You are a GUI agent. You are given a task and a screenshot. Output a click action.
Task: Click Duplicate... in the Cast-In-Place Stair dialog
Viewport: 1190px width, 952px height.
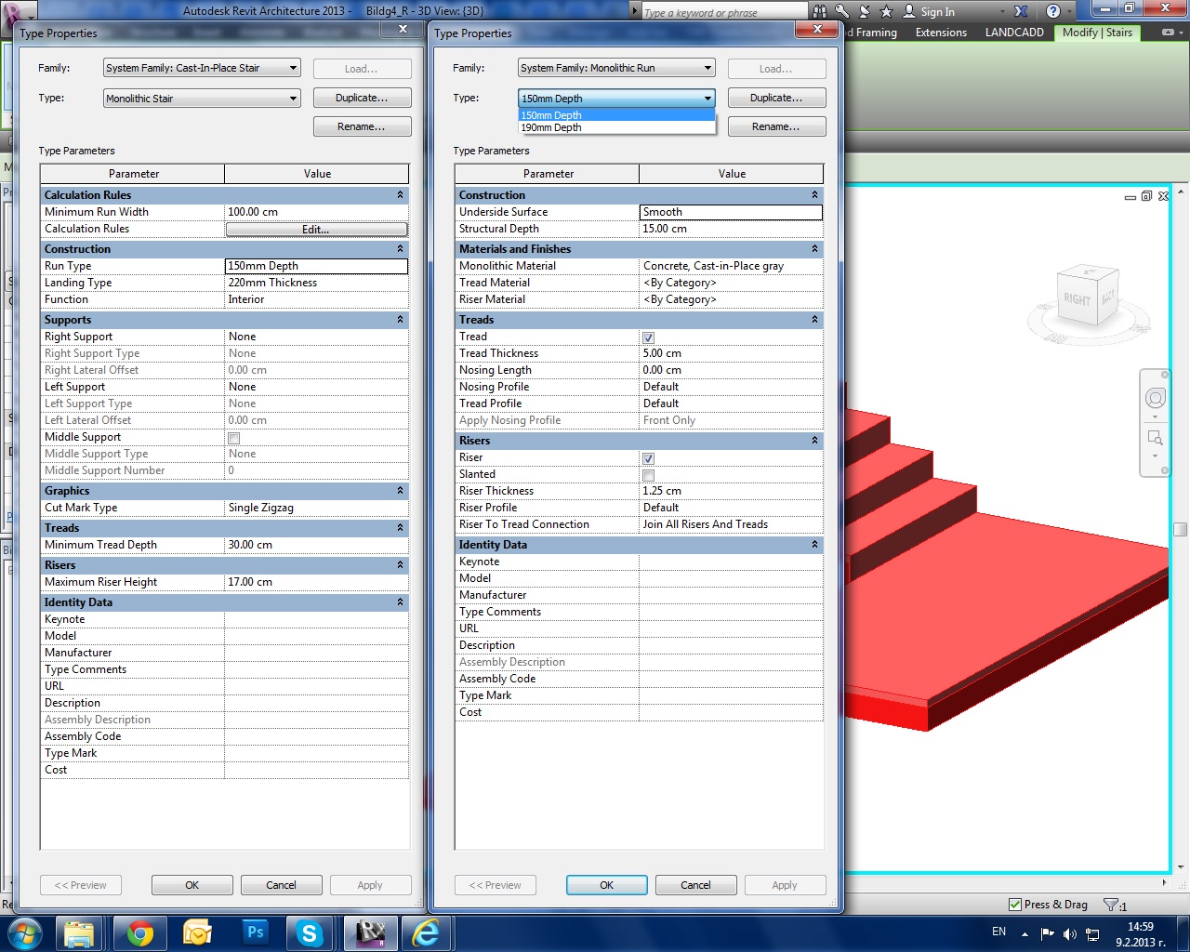point(362,98)
